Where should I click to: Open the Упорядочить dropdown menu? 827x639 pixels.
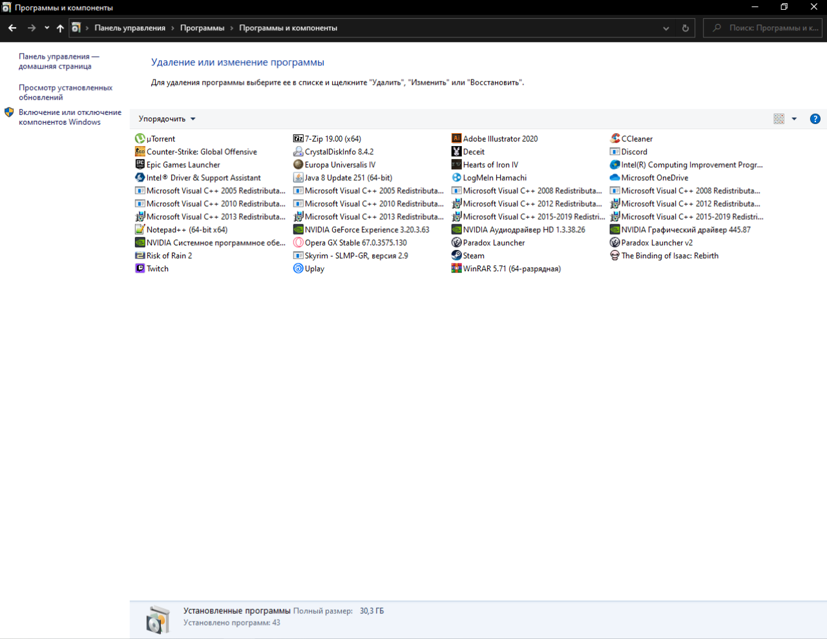pos(167,119)
